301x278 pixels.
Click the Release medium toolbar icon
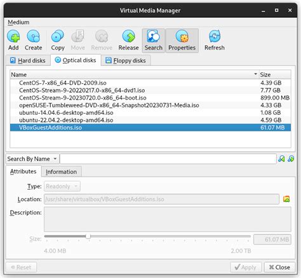[128, 40]
